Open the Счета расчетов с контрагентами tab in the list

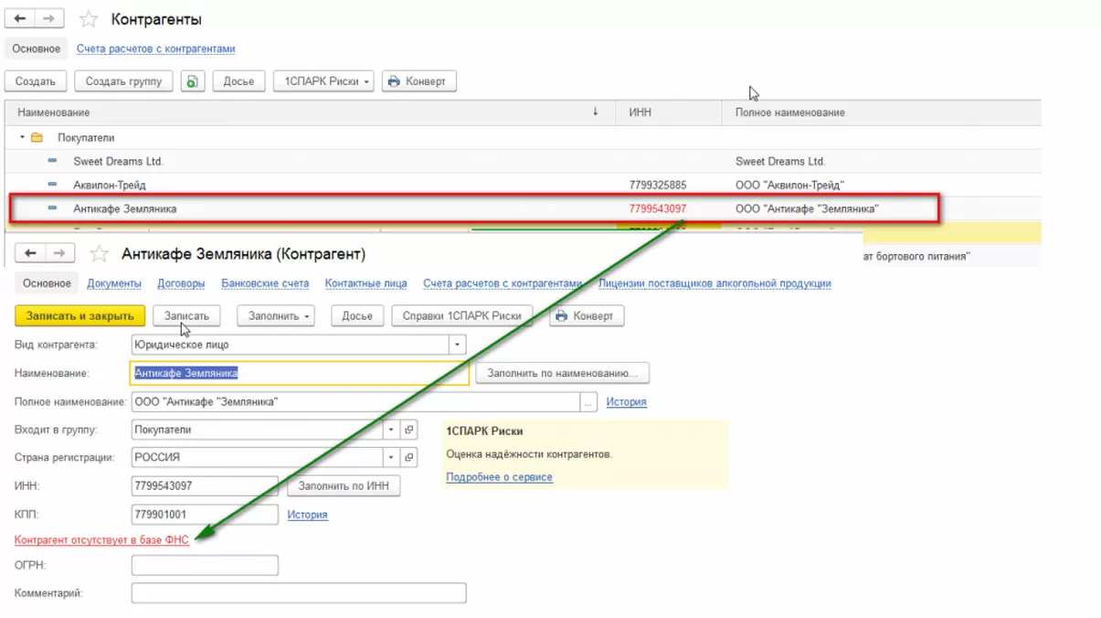click(156, 49)
